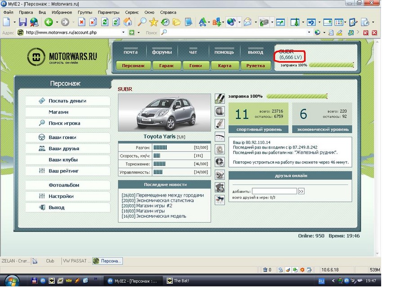Expand the mail icon dropdown arrow
The image size is (418, 296).
click(256, 22)
